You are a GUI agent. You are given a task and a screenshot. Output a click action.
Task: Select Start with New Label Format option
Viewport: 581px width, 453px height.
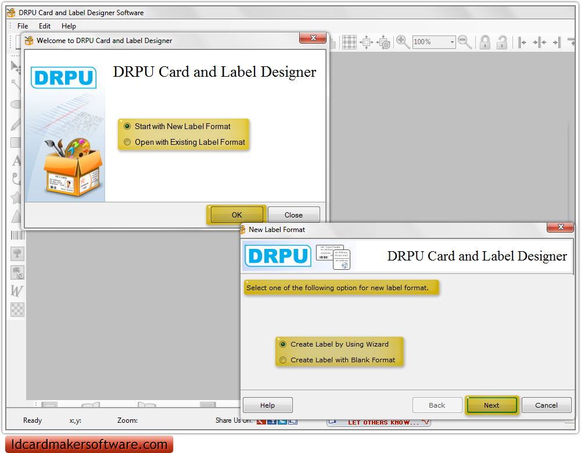pyautogui.click(x=177, y=127)
